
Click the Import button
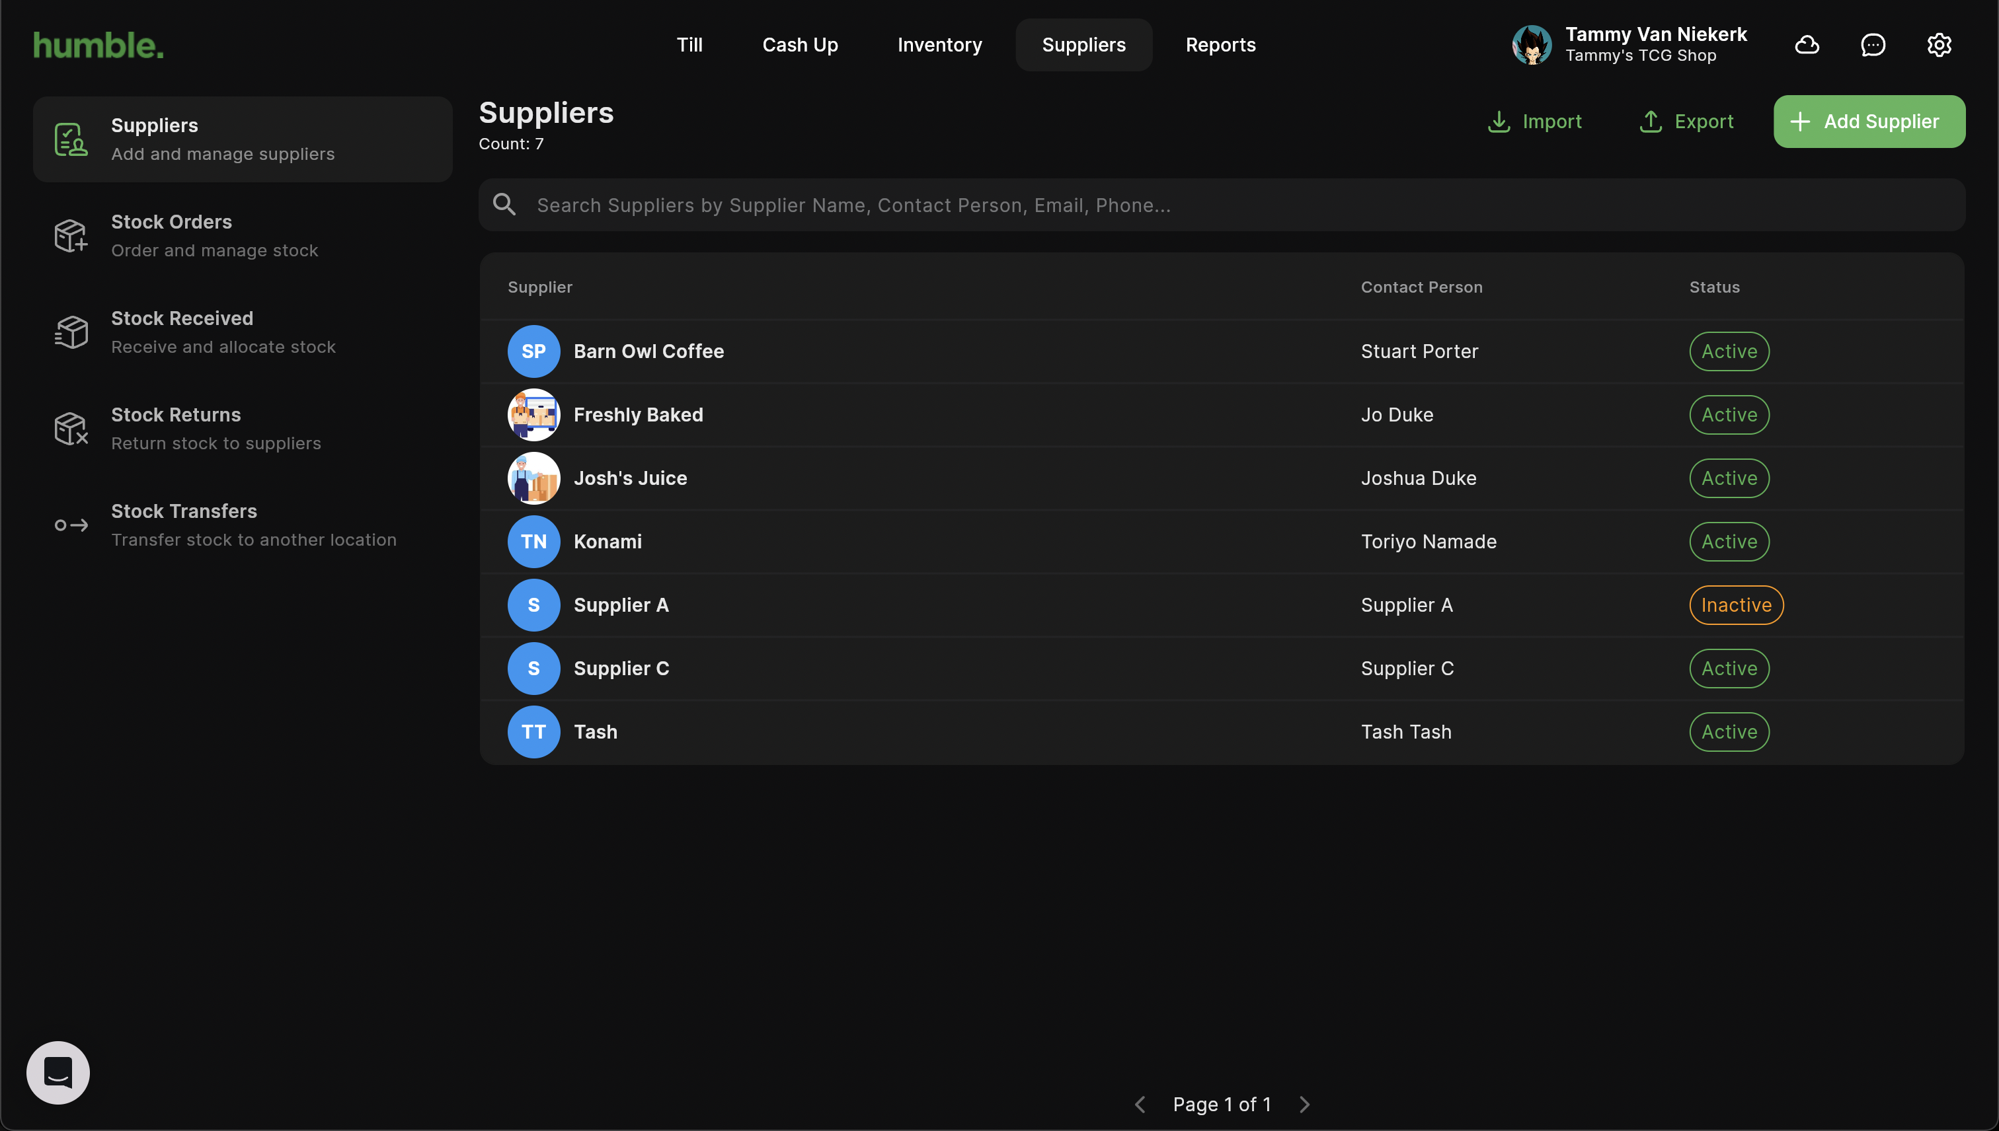click(x=1534, y=122)
